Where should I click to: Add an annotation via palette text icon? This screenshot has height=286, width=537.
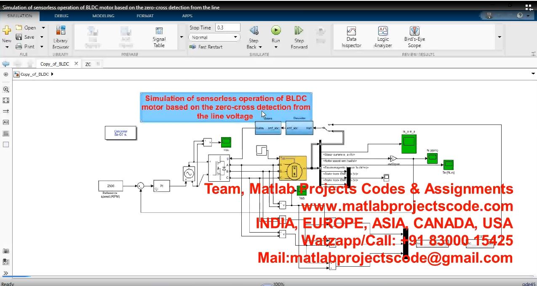pos(6,122)
